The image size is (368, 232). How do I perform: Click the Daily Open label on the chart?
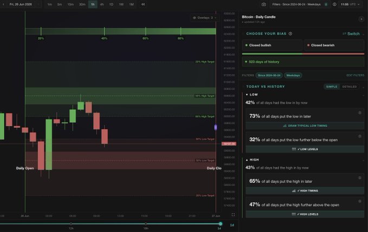(x=25, y=168)
